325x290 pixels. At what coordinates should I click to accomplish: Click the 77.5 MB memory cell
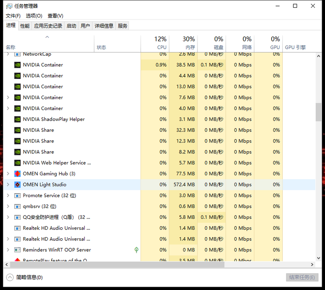(183, 174)
